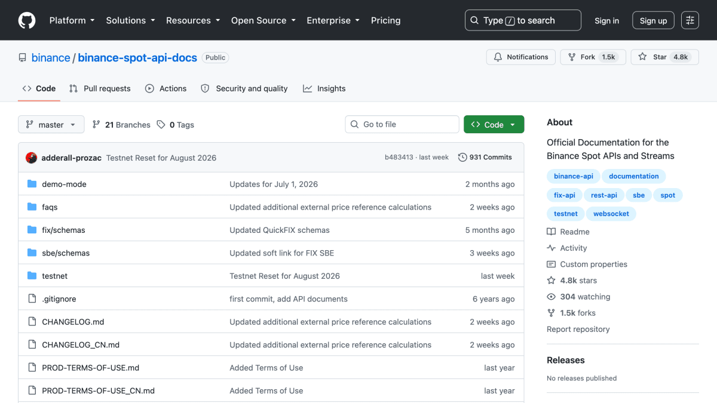Select the documentation topic tag

[x=634, y=176]
